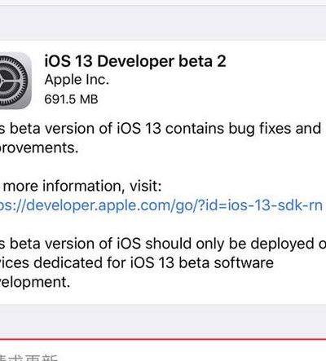Tap the line mentioning bug fixes
Screen dimensions: 326x361
pos(161,129)
